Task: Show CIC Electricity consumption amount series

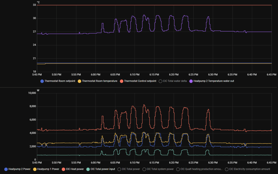Action: click(247, 169)
